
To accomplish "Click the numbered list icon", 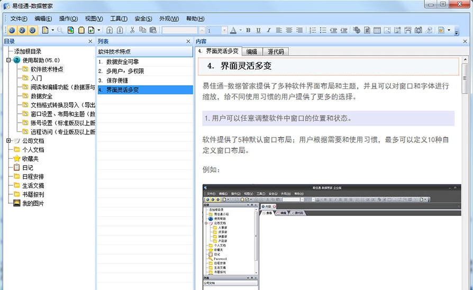I will tap(313, 31).
